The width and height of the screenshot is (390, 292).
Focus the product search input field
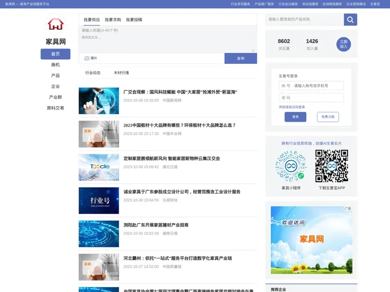pos(304,19)
